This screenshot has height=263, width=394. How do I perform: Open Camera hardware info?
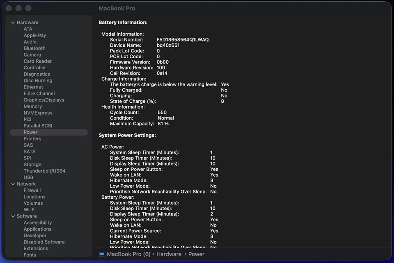[x=32, y=54]
